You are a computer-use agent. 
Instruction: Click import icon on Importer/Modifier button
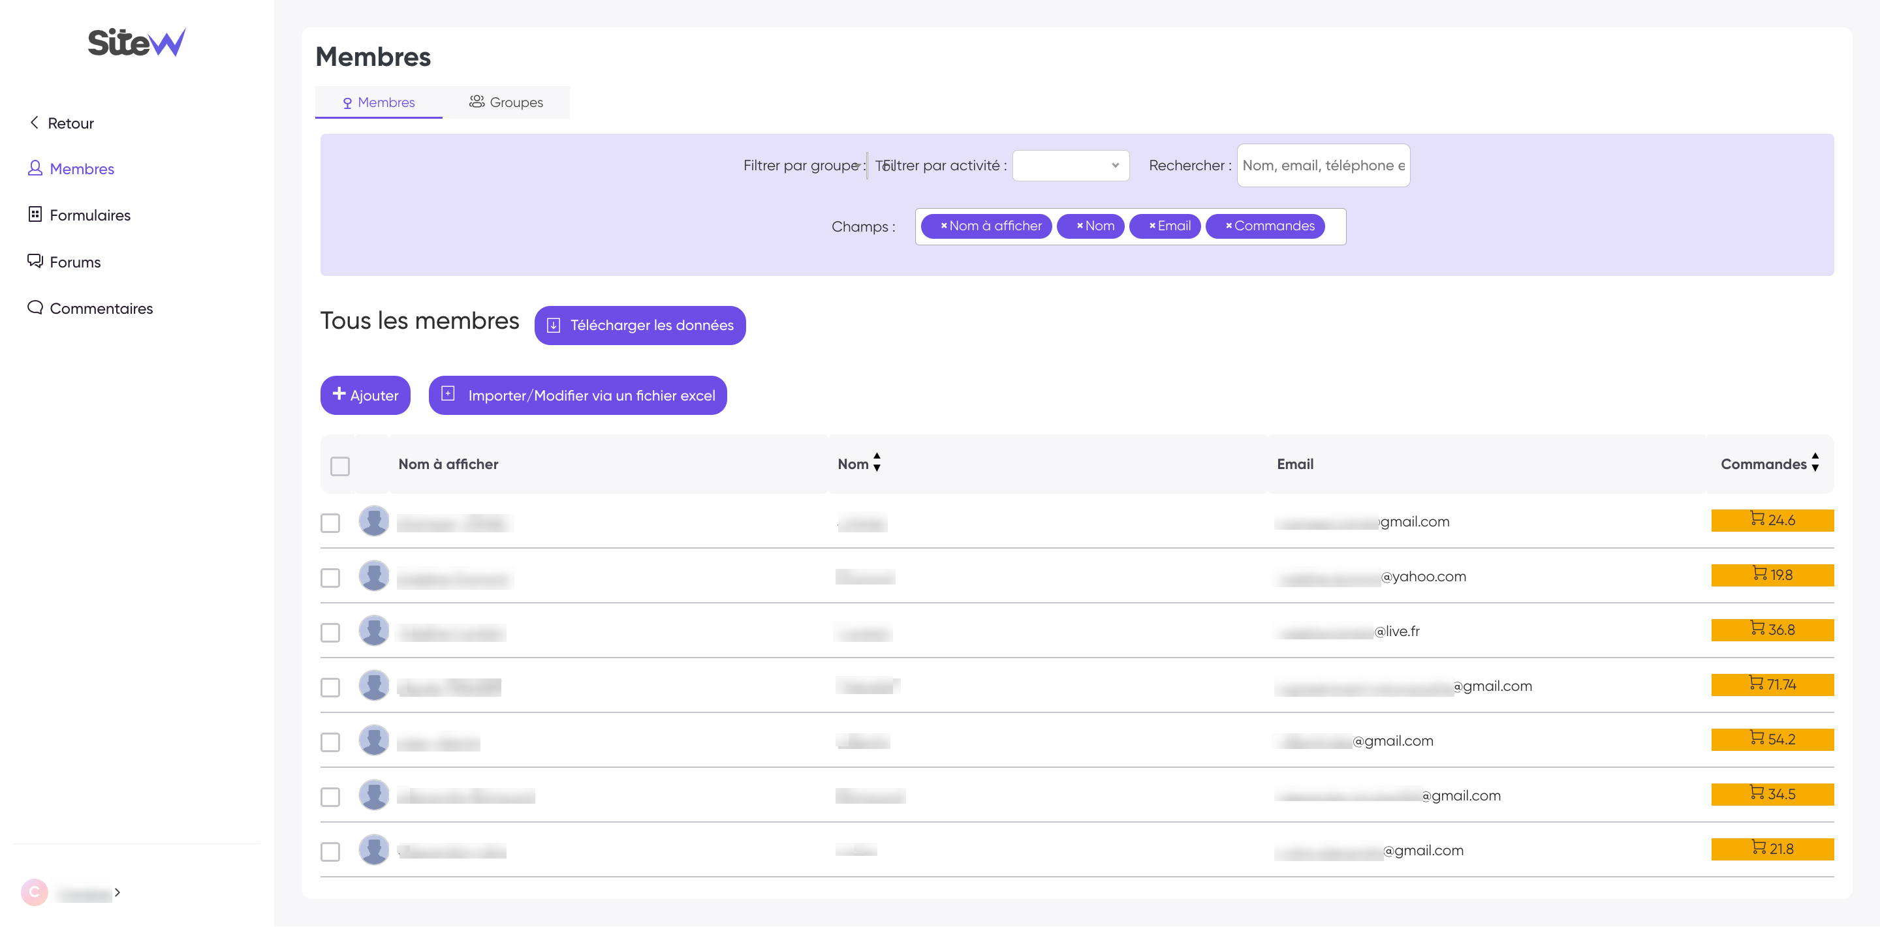pos(448,394)
